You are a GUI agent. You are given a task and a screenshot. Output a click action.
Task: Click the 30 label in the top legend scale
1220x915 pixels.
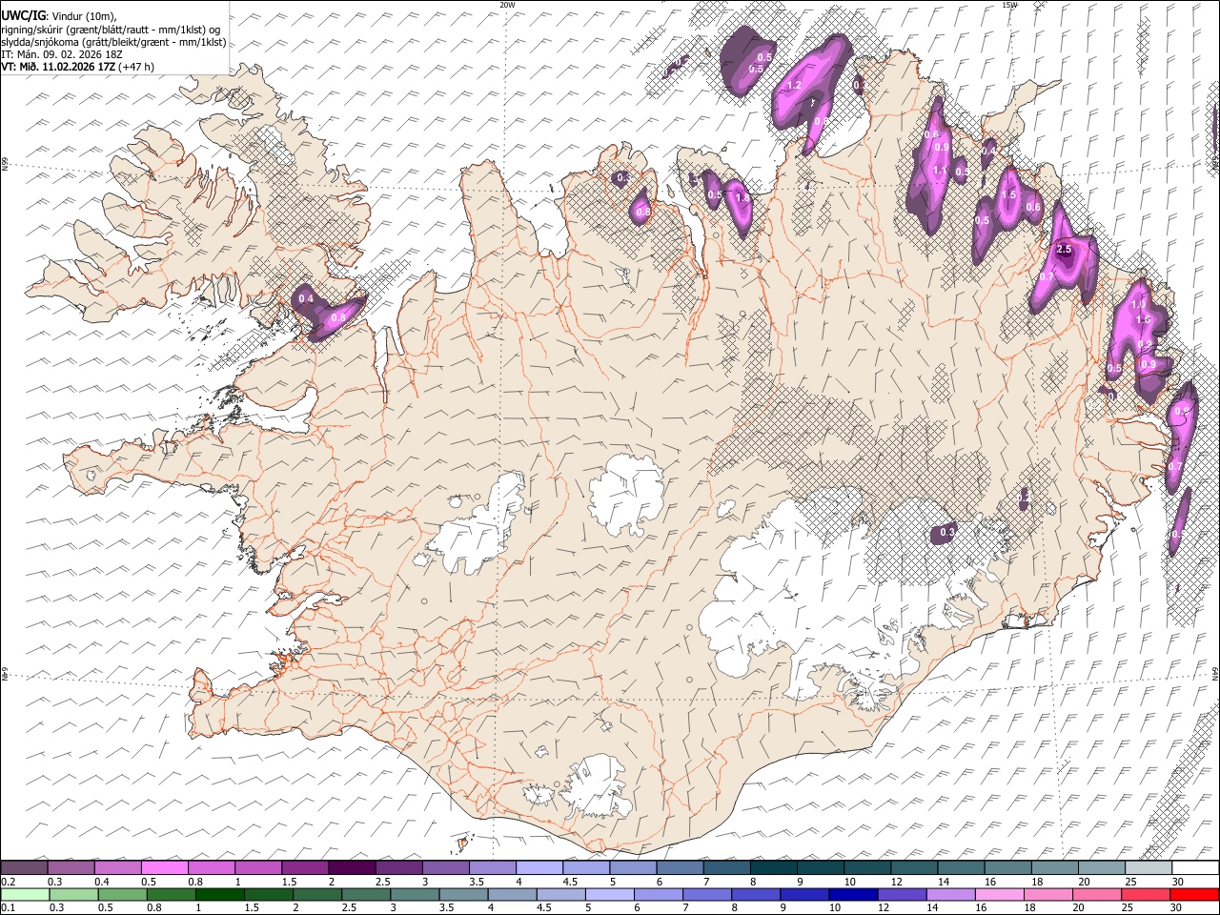coord(1178,882)
